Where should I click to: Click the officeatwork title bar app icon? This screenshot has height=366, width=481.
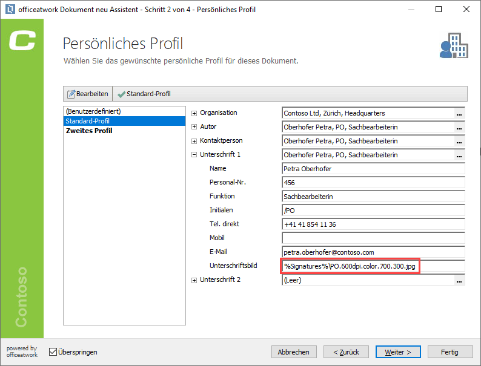pyautogui.click(x=10, y=9)
